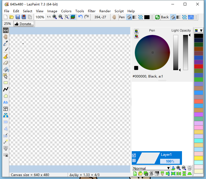Redo the last undone action
The height and width of the screenshot is (179, 206).
86,17
